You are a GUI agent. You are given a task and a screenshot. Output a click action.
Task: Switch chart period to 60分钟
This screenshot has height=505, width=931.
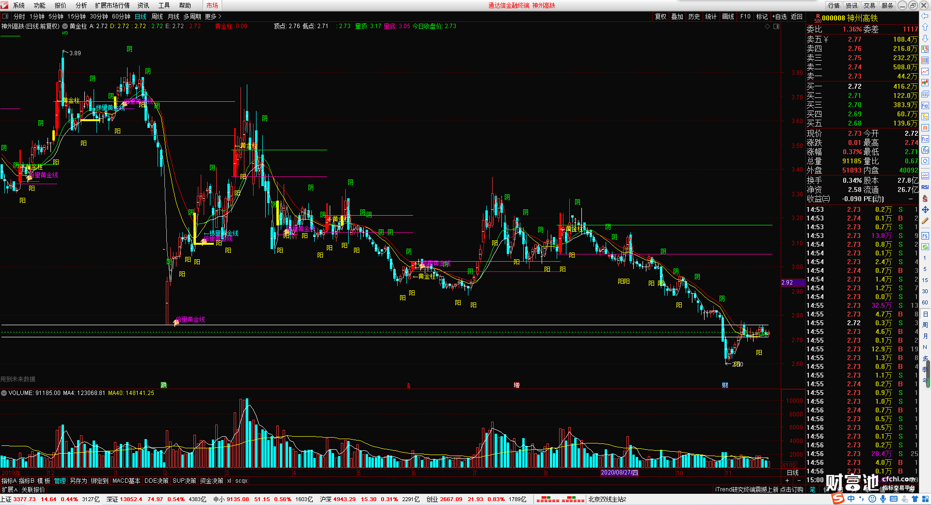click(121, 16)
